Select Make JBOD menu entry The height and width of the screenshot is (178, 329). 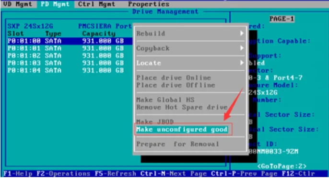155,122
